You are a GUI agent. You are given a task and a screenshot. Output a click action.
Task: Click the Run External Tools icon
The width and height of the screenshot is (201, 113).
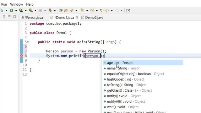click(31, 10)
